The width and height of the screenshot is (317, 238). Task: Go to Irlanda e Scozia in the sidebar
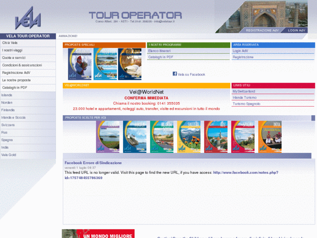pos(28,117)
